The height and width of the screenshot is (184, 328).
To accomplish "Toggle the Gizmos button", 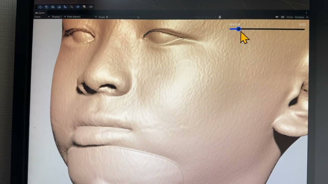I will tap(299, 17).
